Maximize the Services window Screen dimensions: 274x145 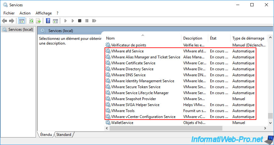coord(252,5)
